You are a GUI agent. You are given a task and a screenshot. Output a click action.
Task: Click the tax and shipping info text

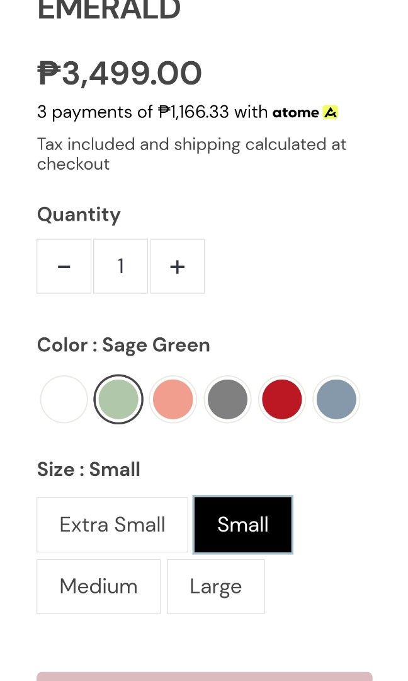192,153
